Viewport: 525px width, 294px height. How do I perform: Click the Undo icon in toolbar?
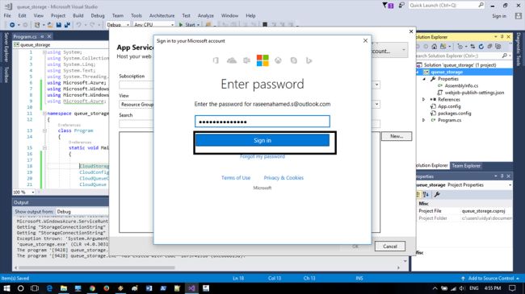coord(78,25)
